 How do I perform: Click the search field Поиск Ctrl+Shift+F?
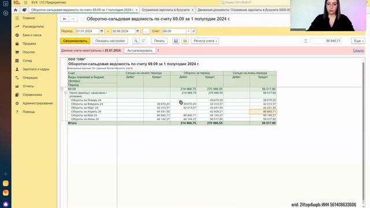point(255,2)
